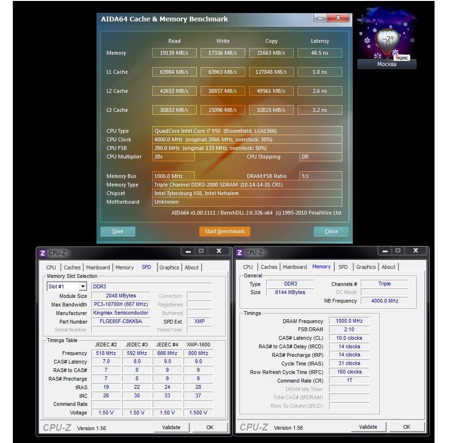Click Memory Read value 19139 MB/s
464x443 pixels.
174,53
